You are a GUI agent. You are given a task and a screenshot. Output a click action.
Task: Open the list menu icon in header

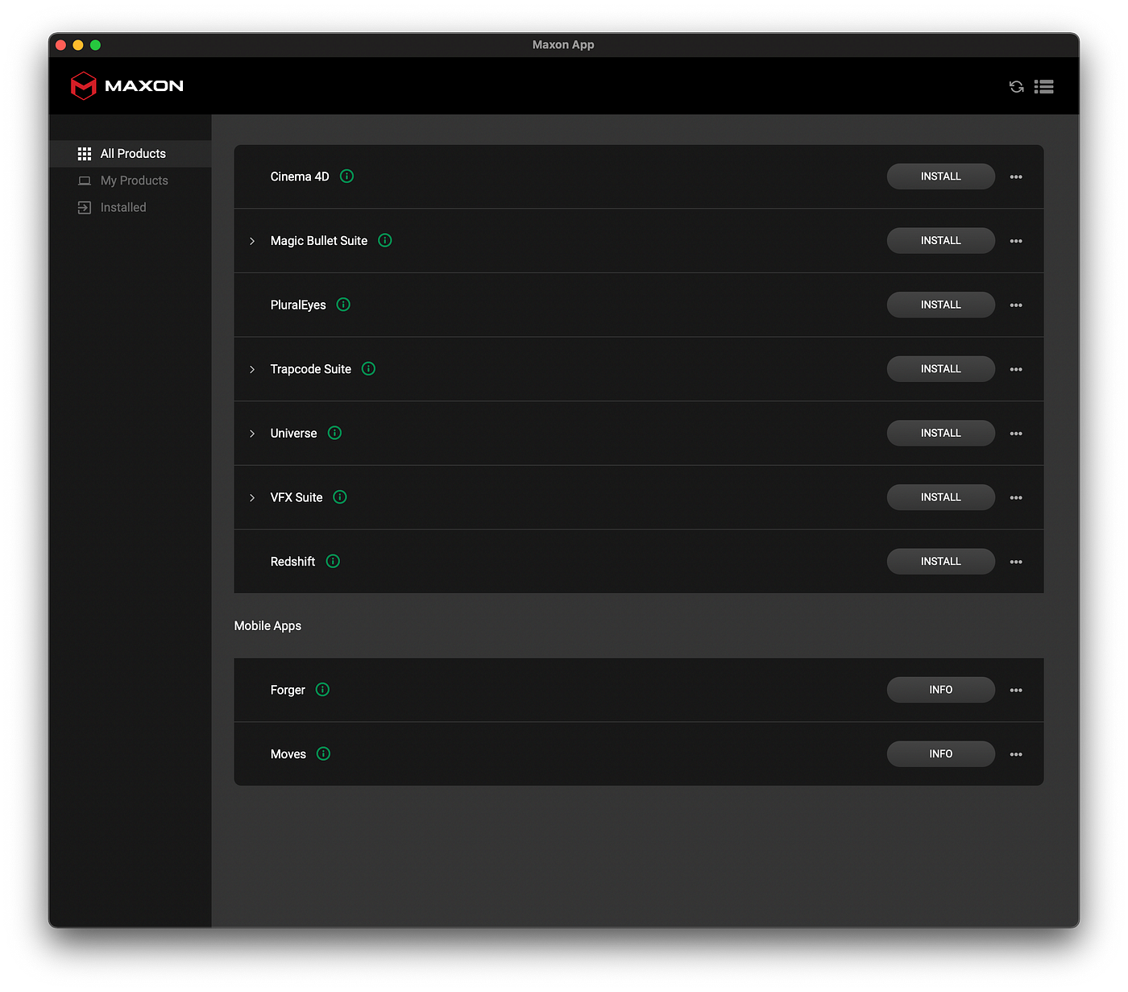point(1044,86)
